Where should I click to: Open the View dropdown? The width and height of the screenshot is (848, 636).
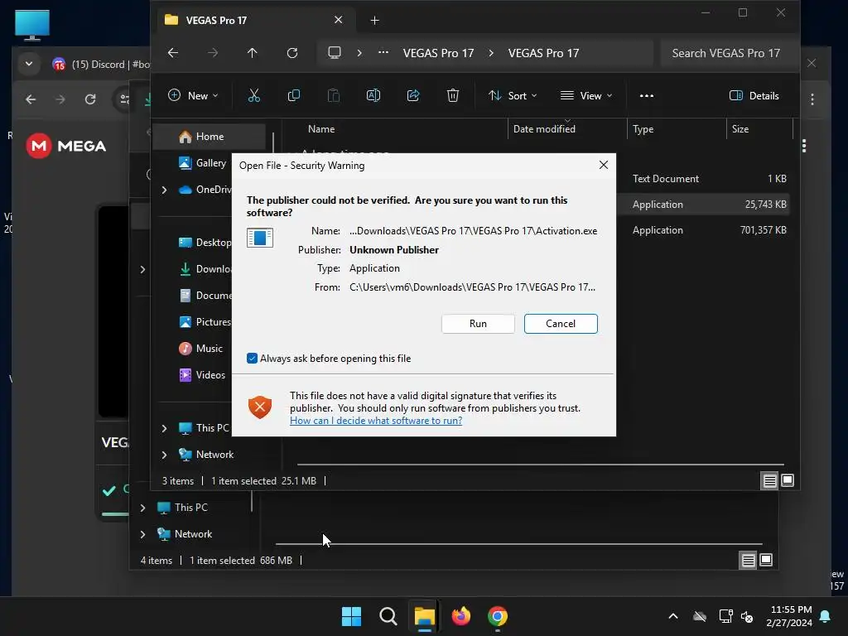click(x=586, y=96)
